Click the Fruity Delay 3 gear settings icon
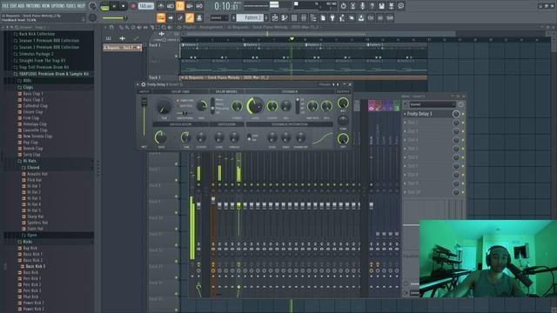 coord(144,84)
